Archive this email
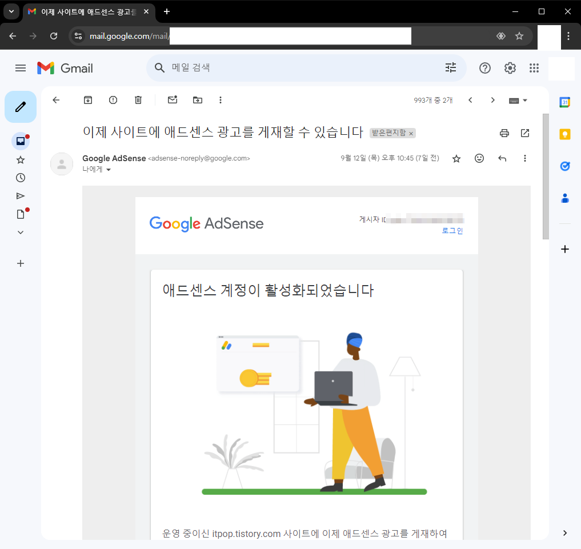581x549 pixels. pos(88,100)
